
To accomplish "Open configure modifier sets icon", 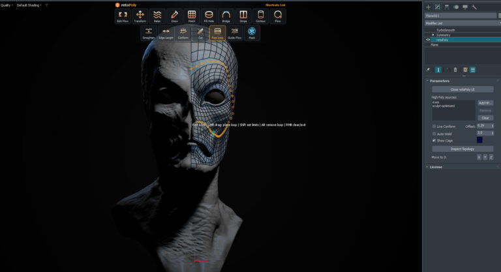I will click(465, 70).
